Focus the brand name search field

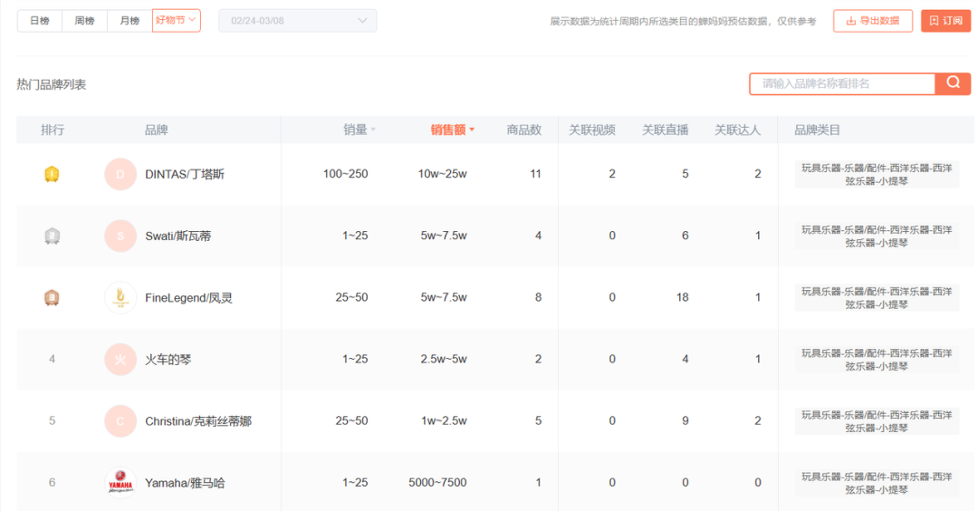click(x=842, y=83)
